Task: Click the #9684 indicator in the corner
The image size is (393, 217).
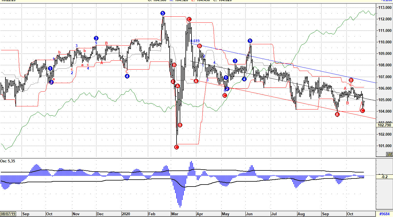Action: click(384, 214)
